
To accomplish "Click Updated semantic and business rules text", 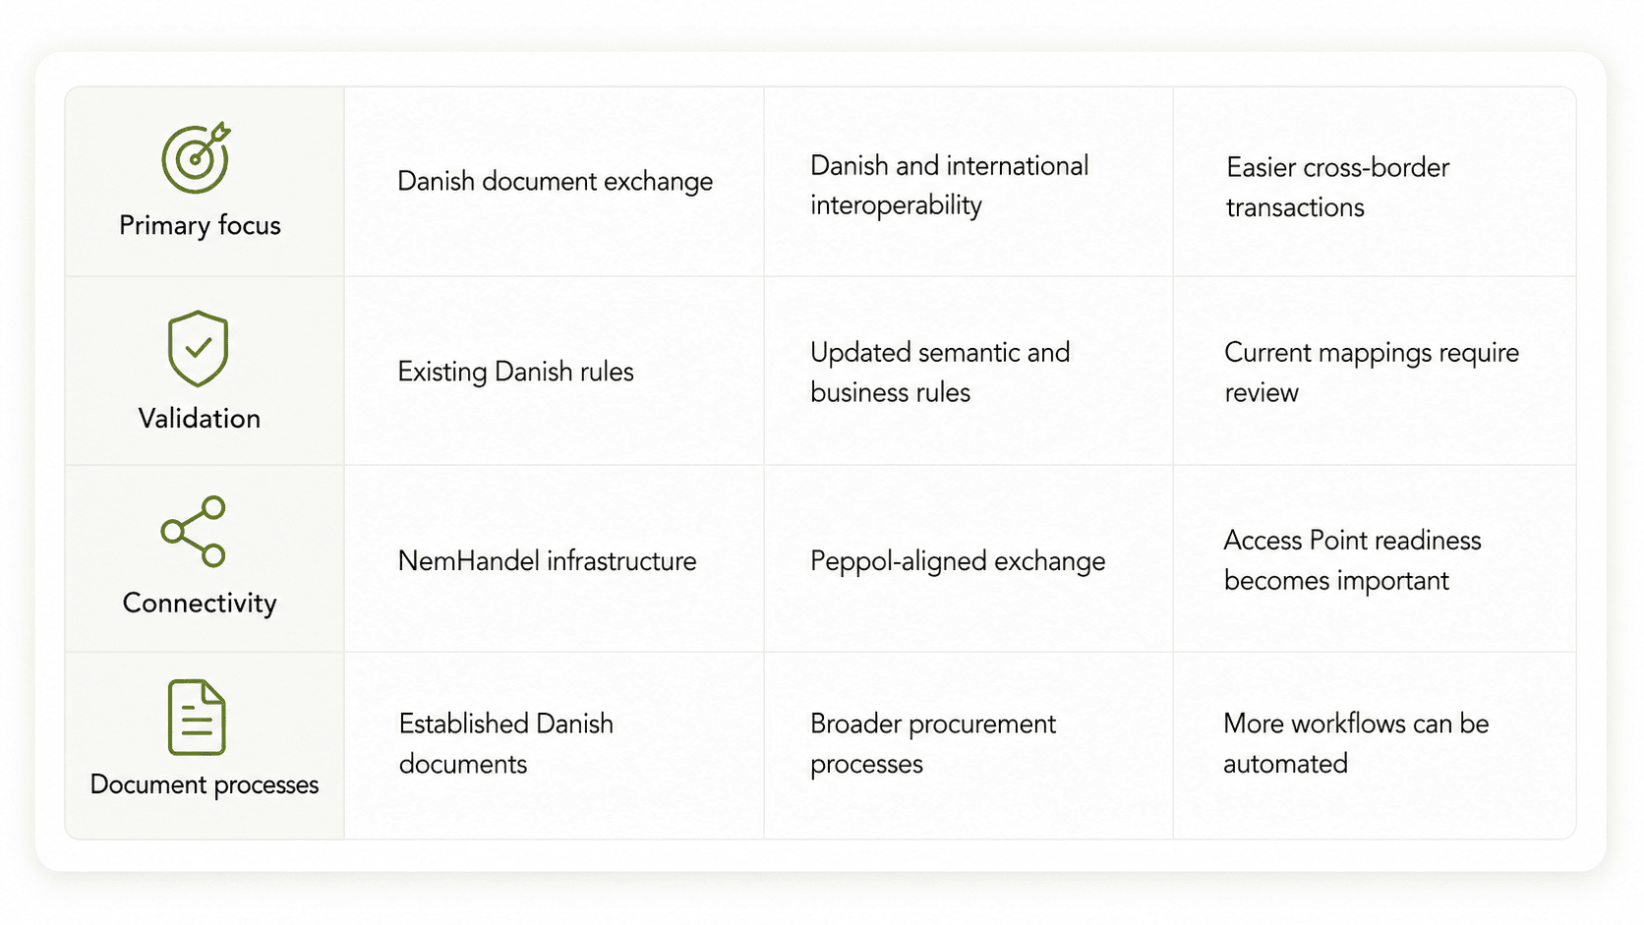I will point(940,372).
